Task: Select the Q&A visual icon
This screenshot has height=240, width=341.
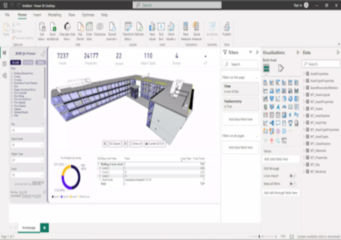Action: click(278, 123)
